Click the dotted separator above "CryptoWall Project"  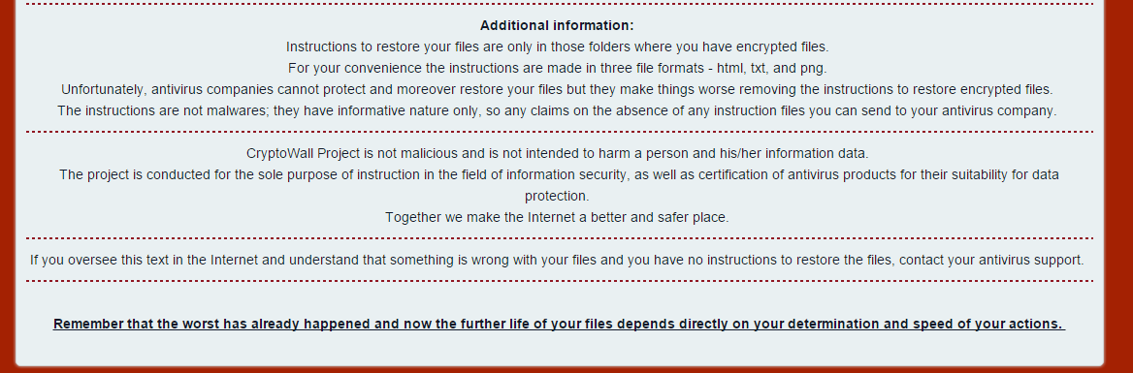click(x=560, y=132)
